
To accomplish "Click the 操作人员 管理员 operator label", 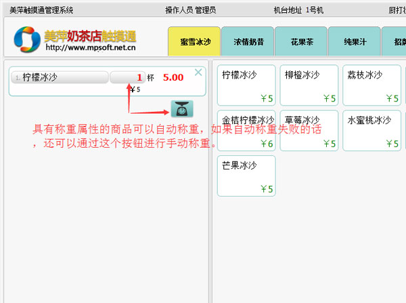I will [x=190, y=10].
